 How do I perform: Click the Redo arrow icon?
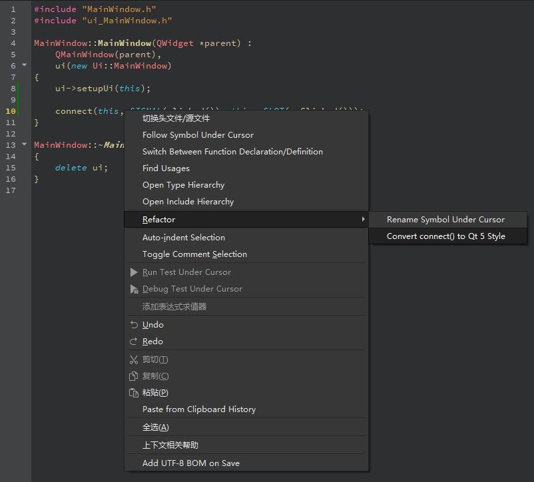coord(133,342)
